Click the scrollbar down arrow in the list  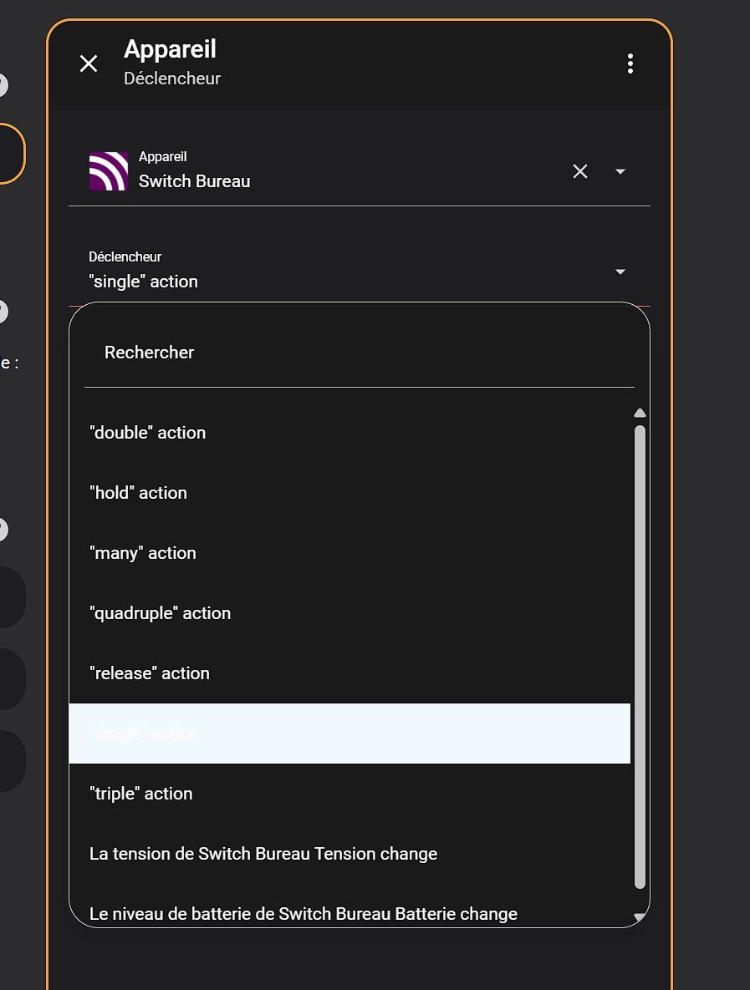tap(640, 917)
